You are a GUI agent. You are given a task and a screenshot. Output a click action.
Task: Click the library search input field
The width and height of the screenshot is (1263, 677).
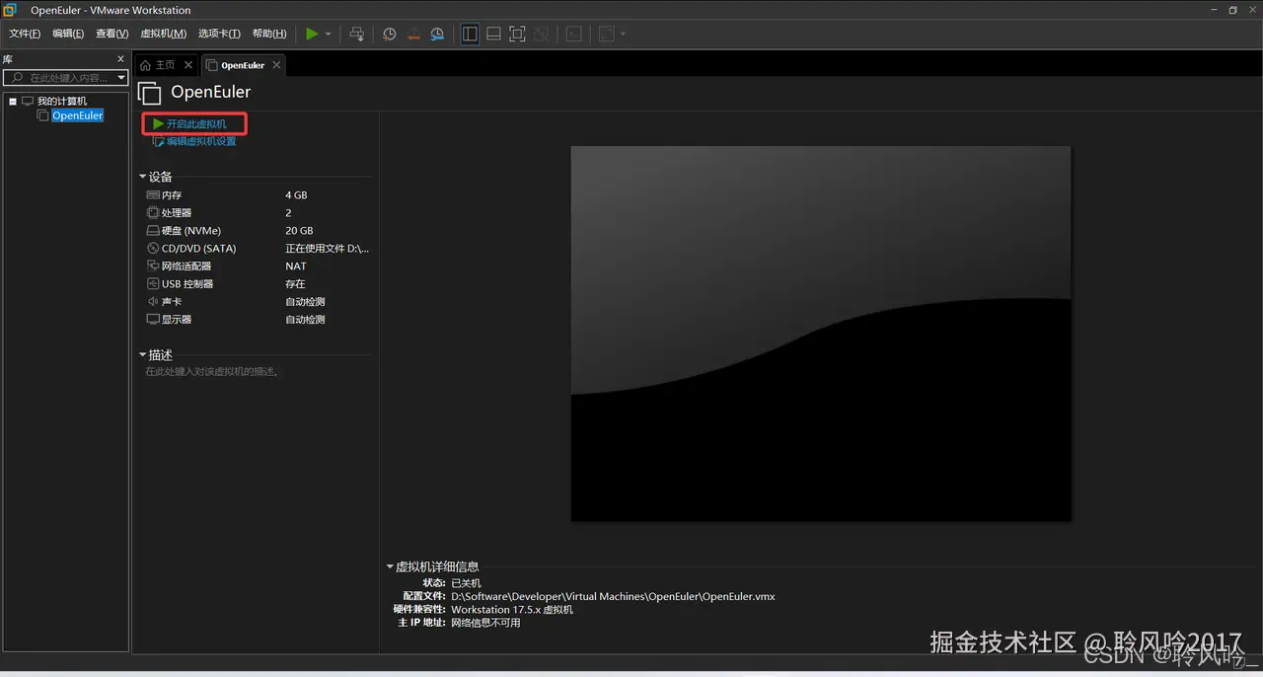(59, 77)
